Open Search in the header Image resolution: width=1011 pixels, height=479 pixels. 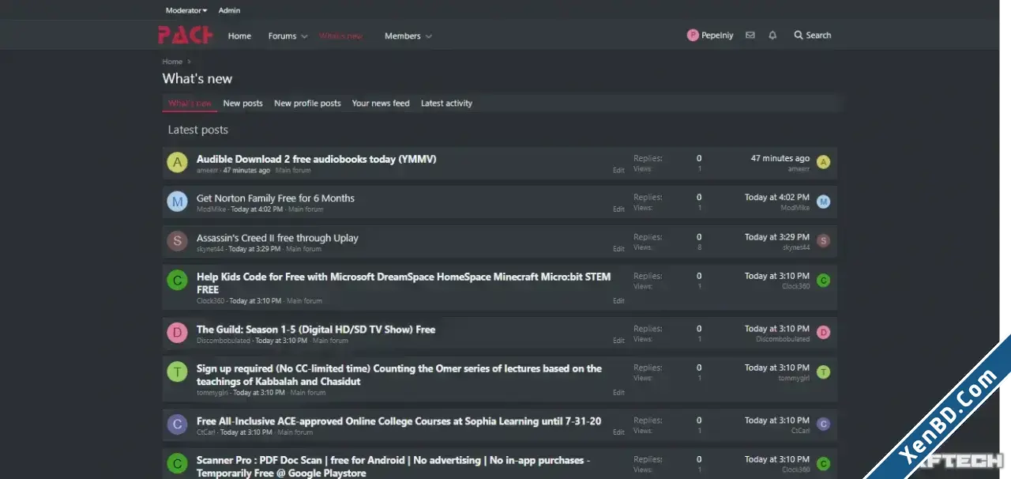click(813, 36)
